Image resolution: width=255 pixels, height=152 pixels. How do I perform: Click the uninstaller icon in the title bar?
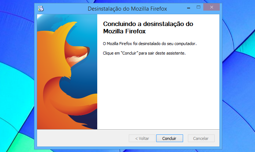coord(41,8)
